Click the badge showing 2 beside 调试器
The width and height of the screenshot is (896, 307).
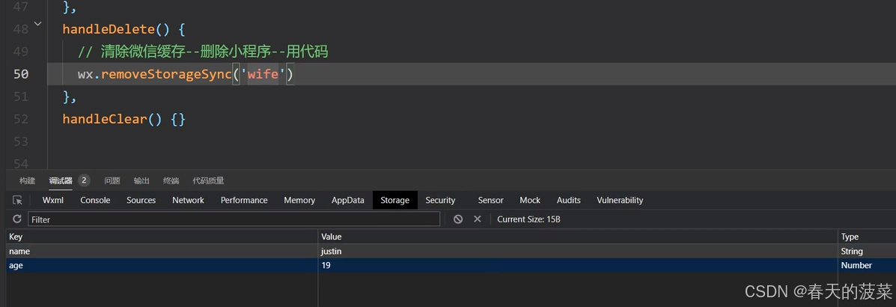pos(83,180)
